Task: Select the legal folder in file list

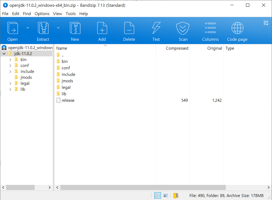Action: click(x=66, y=87)
